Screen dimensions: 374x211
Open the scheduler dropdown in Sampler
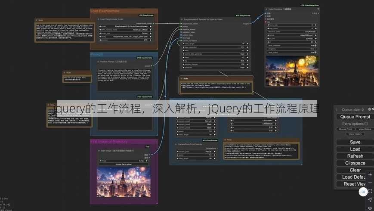[x=215, y=68]
